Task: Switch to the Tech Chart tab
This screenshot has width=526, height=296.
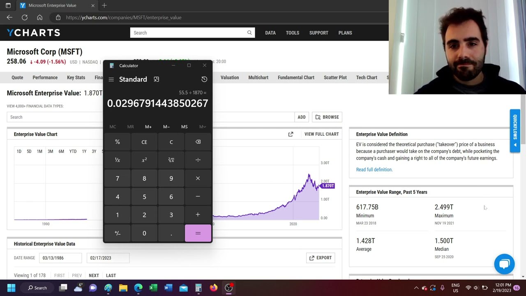Action: (x=367, y=77)
